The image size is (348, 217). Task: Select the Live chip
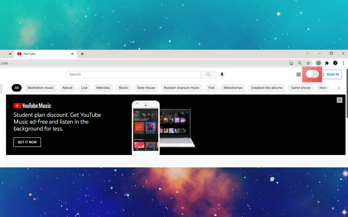coord(84,88)
